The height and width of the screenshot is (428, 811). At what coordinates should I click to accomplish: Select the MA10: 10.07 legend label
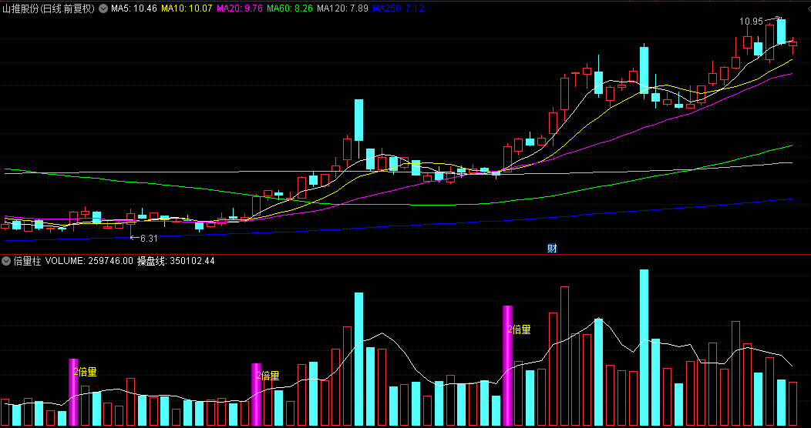click(x=187, y=8)
